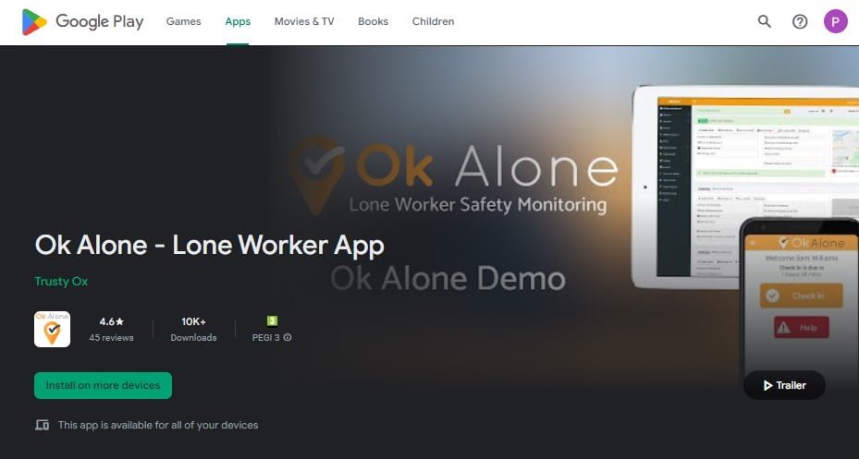Click 'This app is available' text
Viewport: 859px width, 459px height.
point(158,425)
